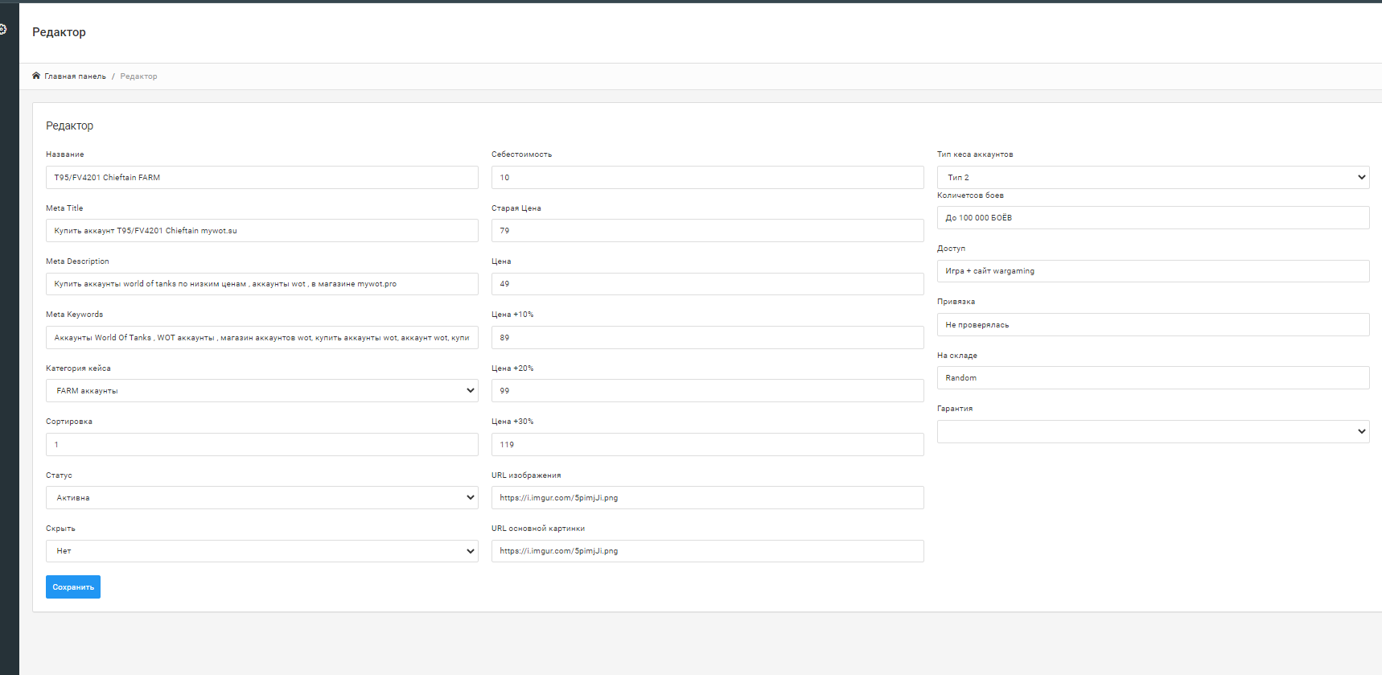This screenshot has width=1382, height=675.
Task: Focus the Meta Title text field
Action: [x=261, y=231]
